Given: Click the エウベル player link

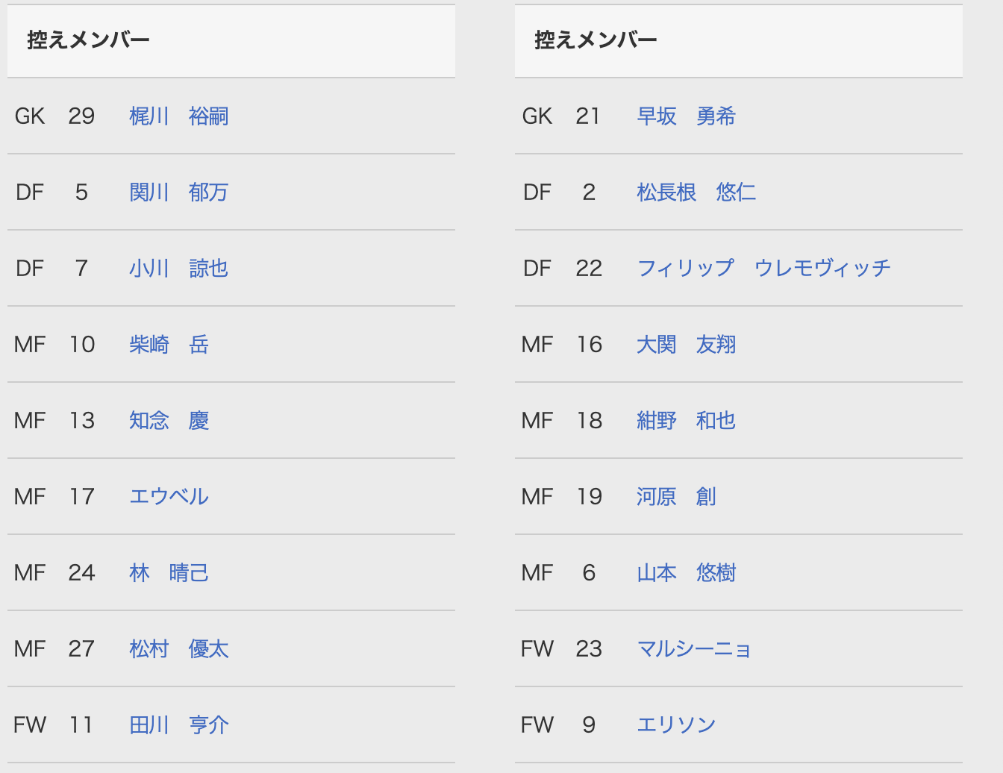Looking at the screenshot, I should click(x=169, y=497).
